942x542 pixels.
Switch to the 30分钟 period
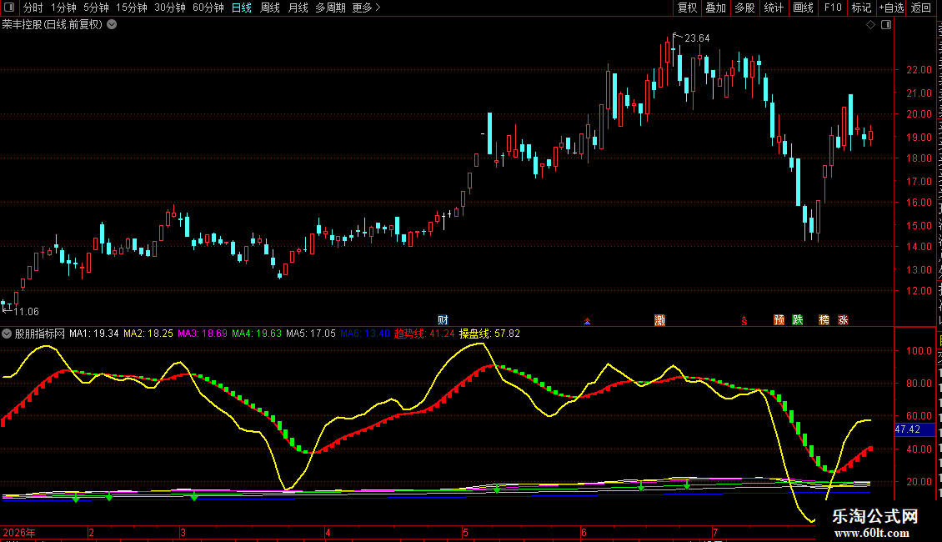point(169,8)
